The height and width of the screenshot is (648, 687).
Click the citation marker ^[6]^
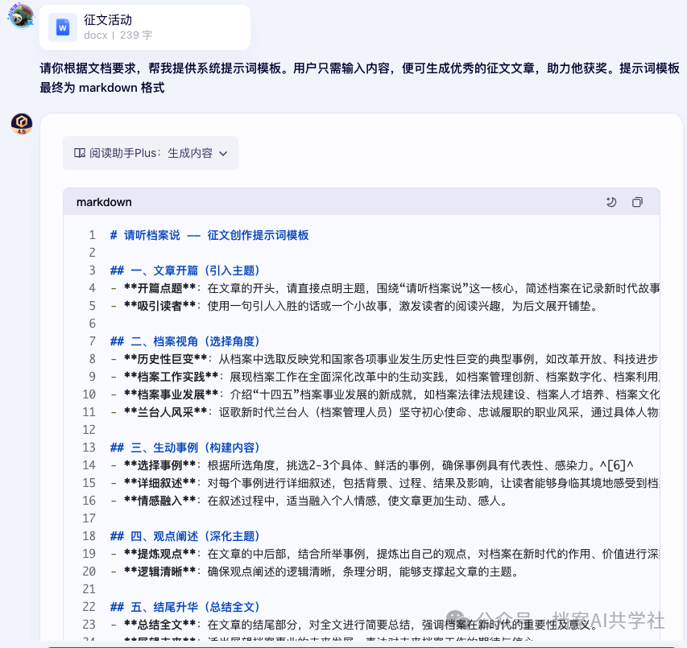(617, 465)
